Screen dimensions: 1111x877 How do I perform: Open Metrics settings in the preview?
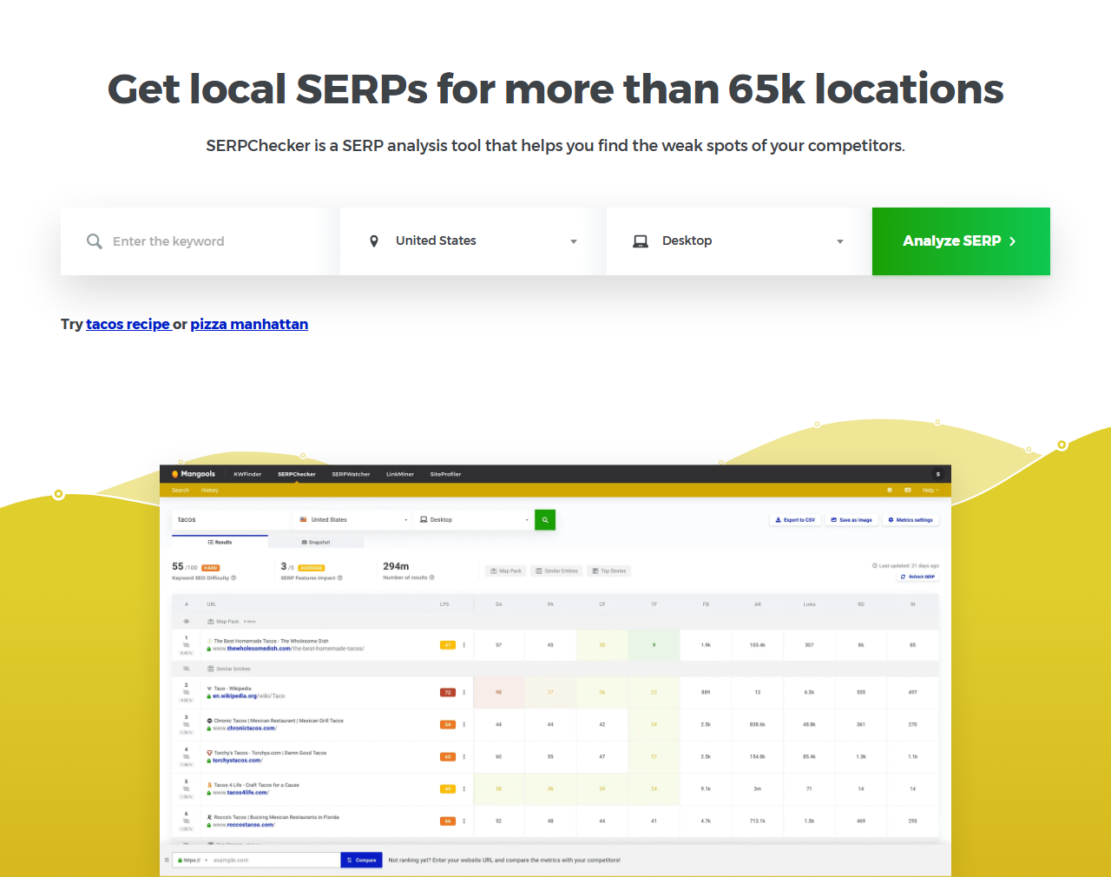pos(910,520)
